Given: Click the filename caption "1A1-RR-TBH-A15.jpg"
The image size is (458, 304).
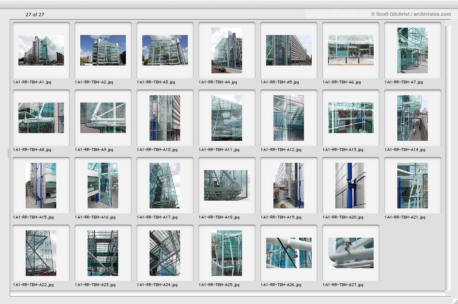Looking at the screenshot, I should pos(33,217).
